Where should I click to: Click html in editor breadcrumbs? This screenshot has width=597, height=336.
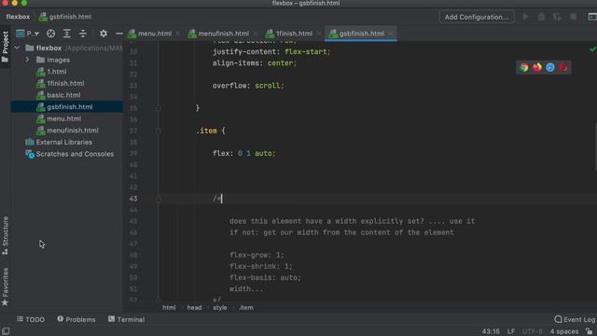(169, 308)
